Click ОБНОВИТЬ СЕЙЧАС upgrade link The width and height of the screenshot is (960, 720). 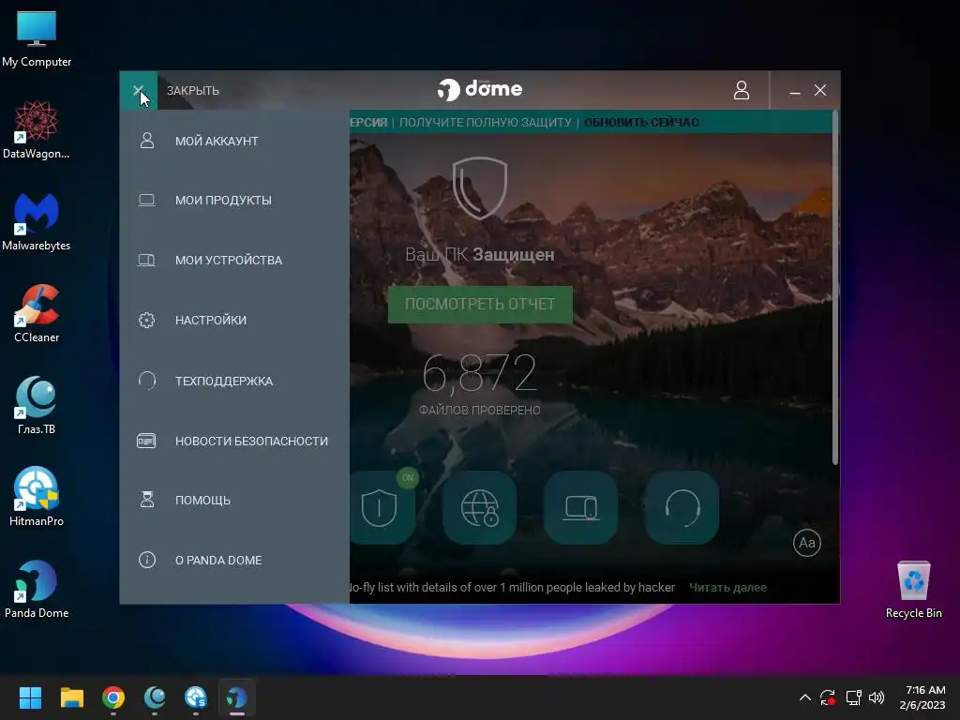tap(641, 123)
